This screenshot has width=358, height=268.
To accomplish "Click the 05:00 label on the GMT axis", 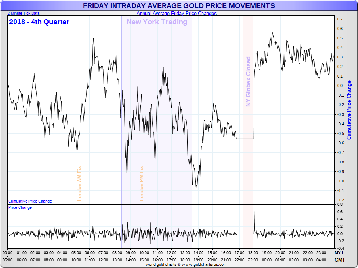I will [8, 260].
